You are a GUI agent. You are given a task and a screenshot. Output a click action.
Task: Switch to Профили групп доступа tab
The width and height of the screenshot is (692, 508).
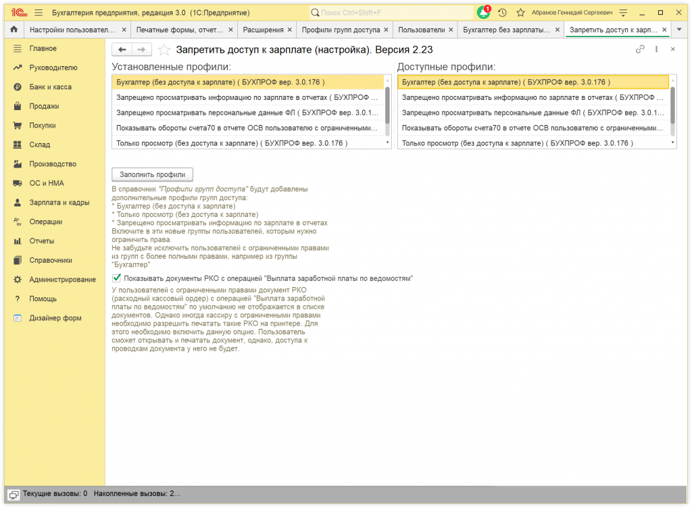(341, 30)
